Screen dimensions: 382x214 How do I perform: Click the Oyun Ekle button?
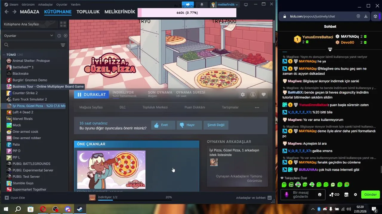[x=15, y=198]
